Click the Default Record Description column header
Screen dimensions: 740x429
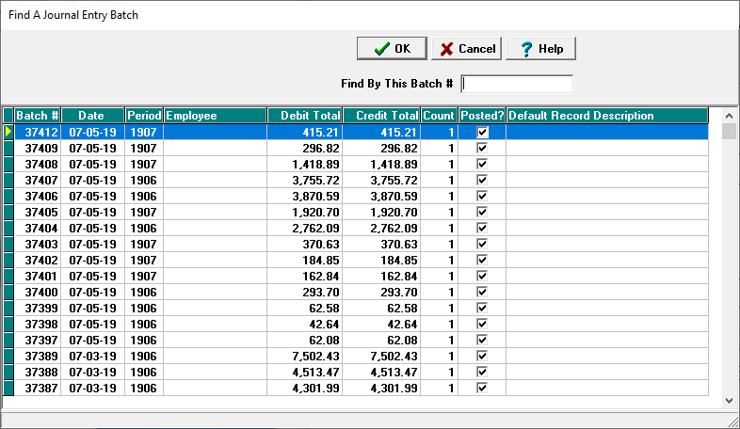click(606, 116)
